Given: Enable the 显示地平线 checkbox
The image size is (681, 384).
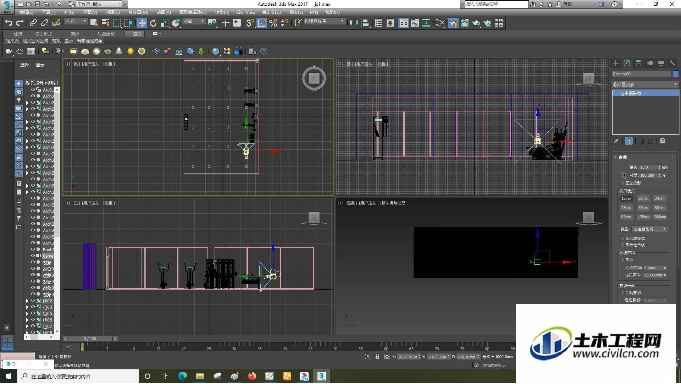Looking at the screenshot, I should [622, 245].
